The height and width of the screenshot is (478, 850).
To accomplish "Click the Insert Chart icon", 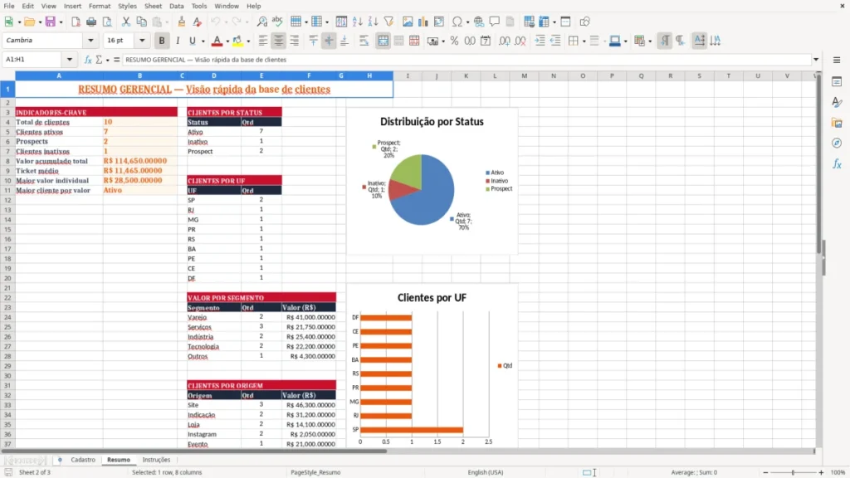I will click(x=423, y=22).
